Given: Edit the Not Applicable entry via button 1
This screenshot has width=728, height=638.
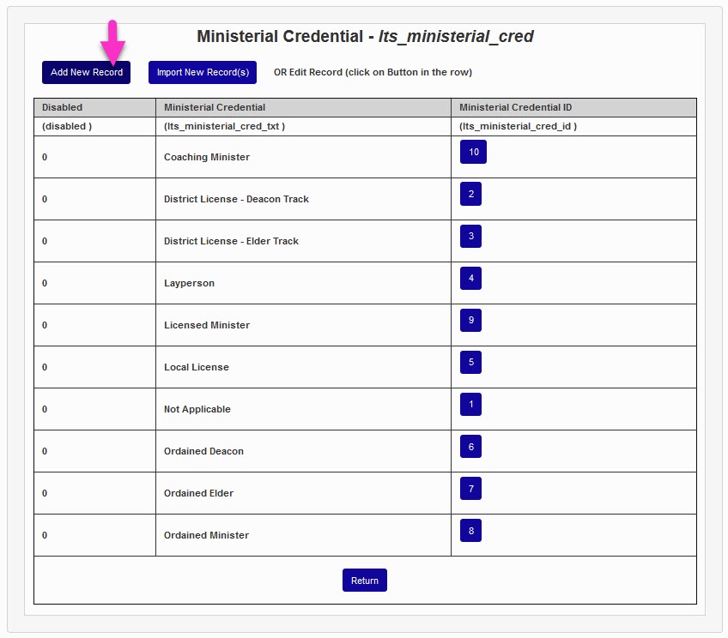Looking at the screenshot, I should 470,404.
